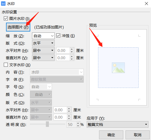Decrease picture 垂直对齐 offset with down arrow
The width and height of the screenshot is (151, 140).
72,59
